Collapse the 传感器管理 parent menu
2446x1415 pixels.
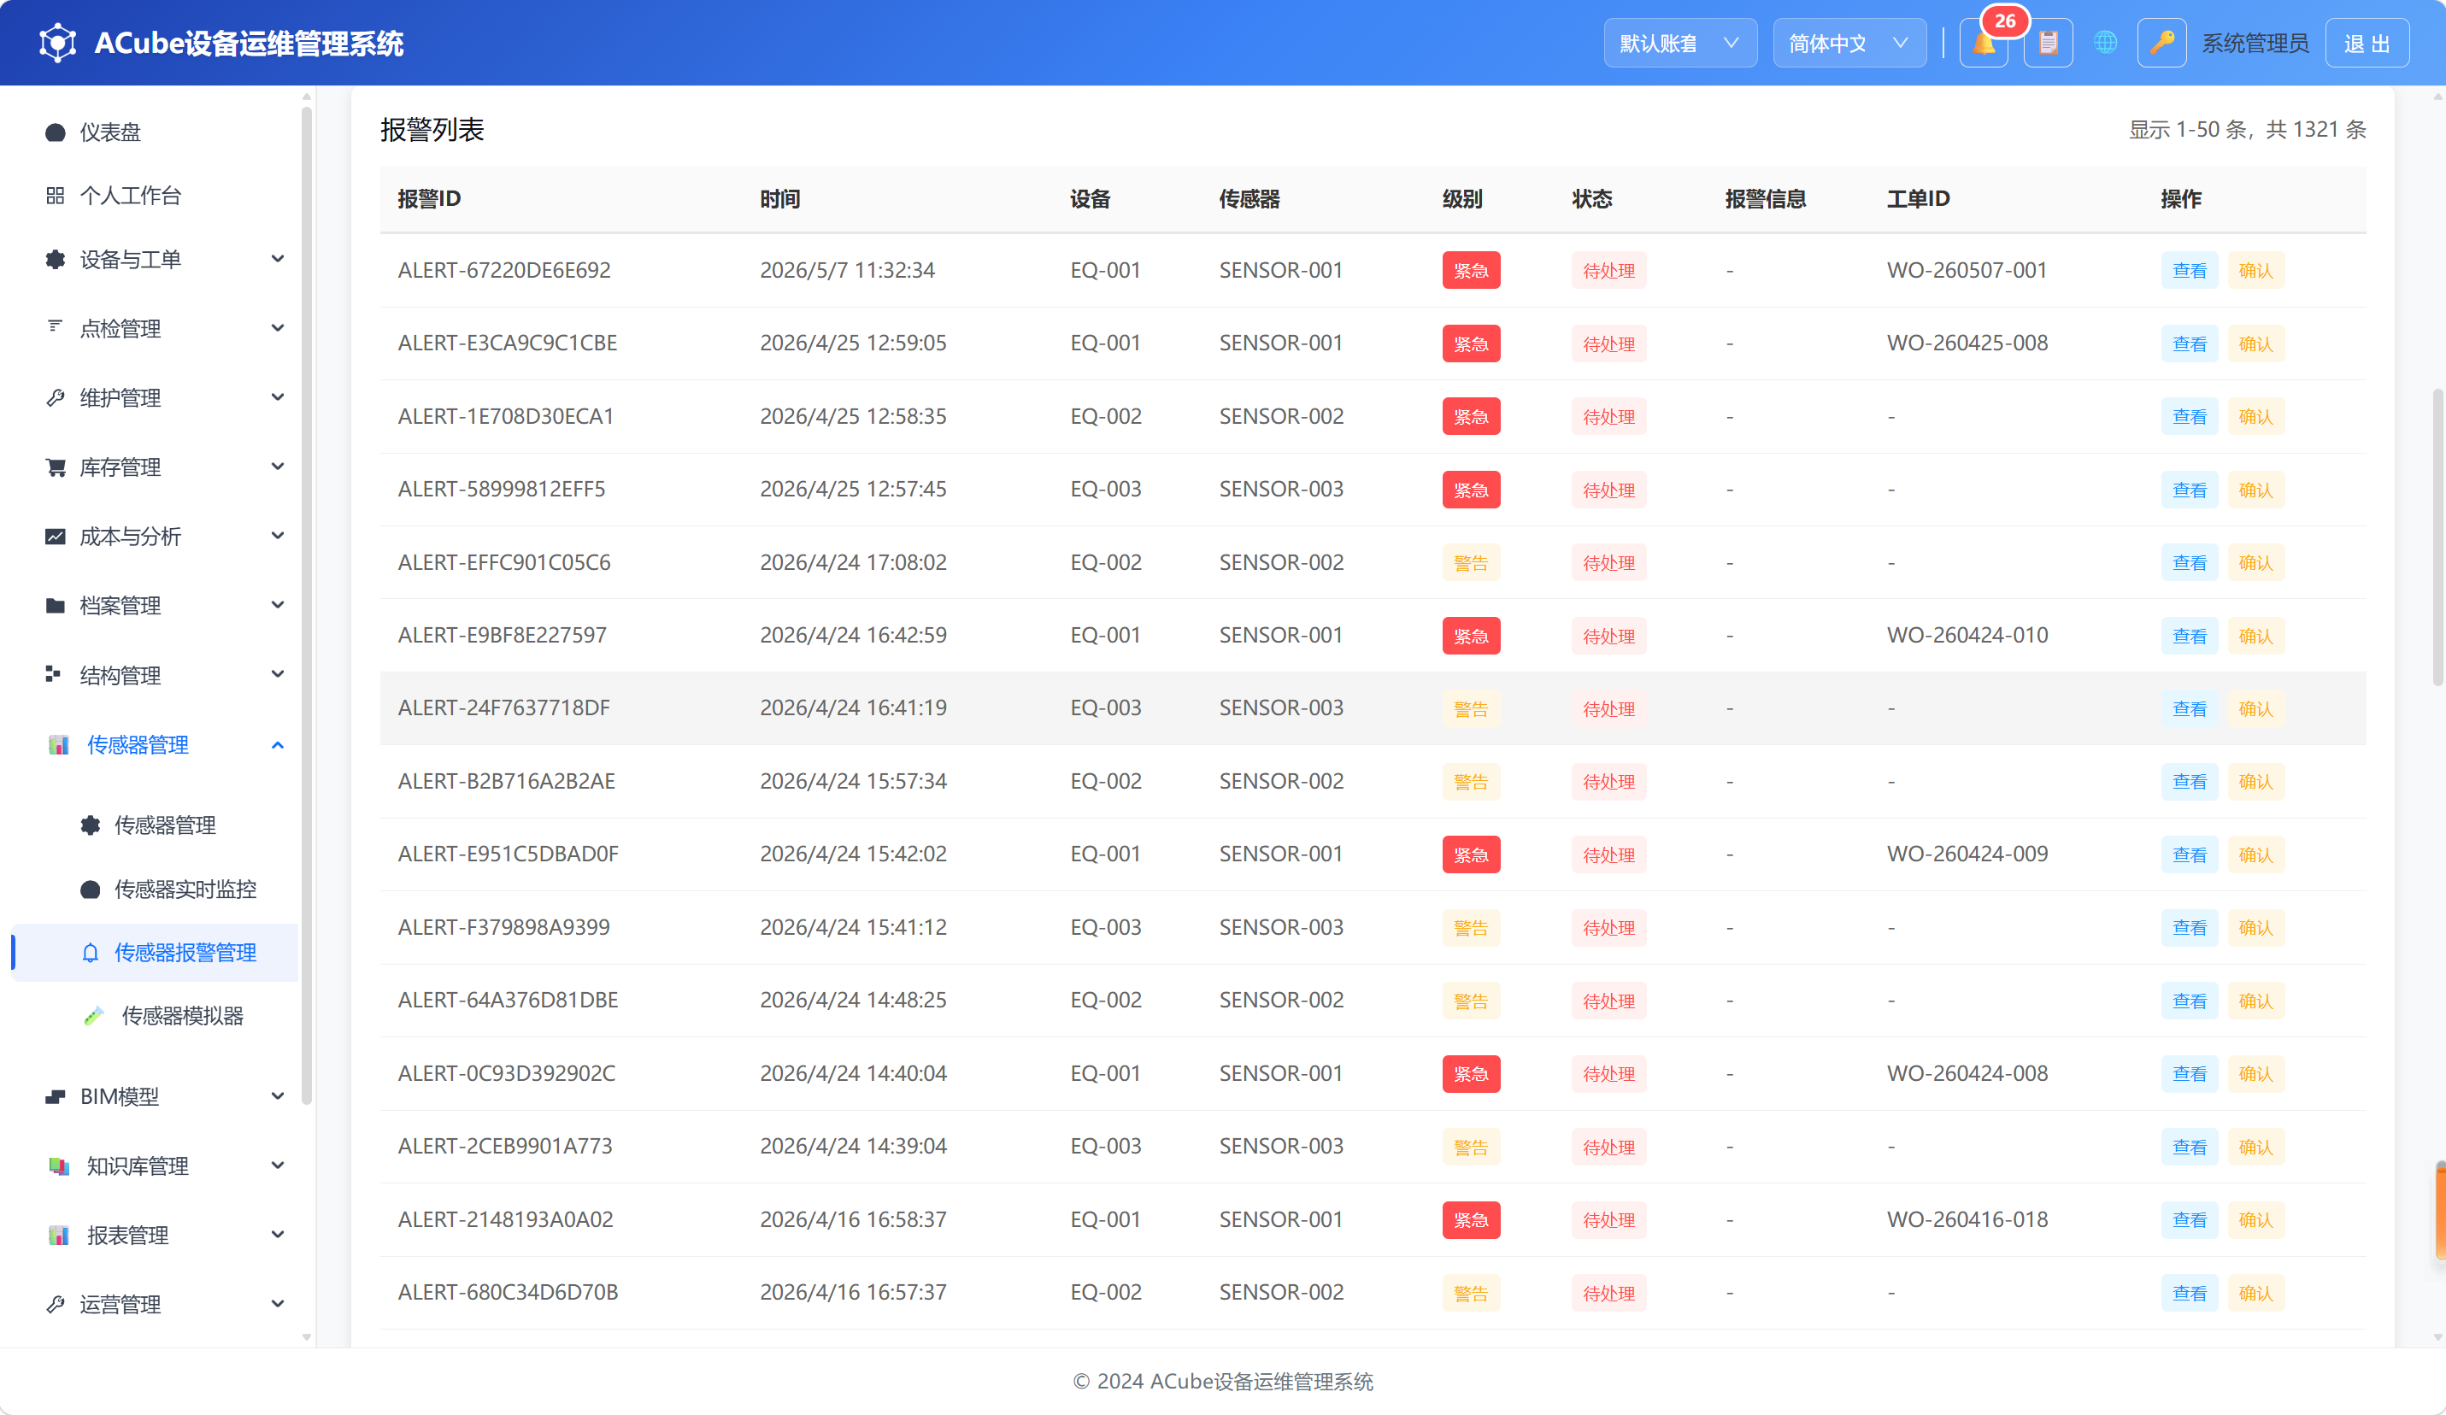coord(156,745)
